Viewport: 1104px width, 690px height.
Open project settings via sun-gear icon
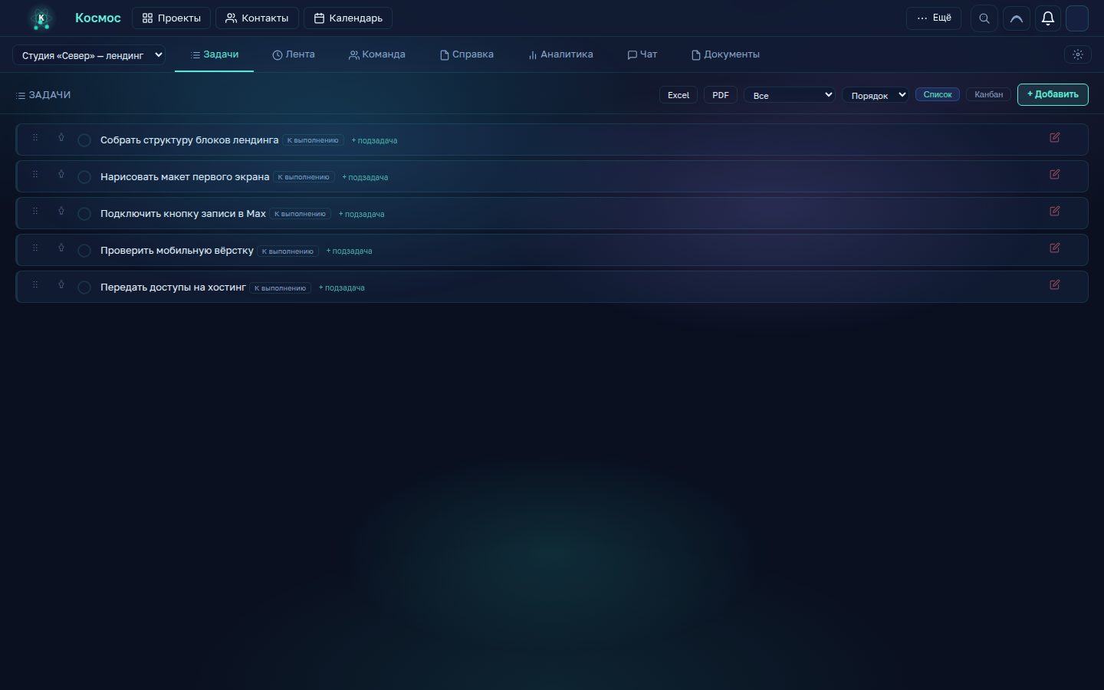(1078, 54)
